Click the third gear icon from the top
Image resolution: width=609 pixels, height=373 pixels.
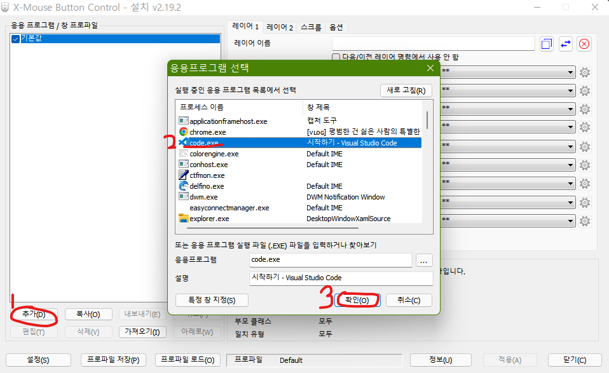click(585, 109)
